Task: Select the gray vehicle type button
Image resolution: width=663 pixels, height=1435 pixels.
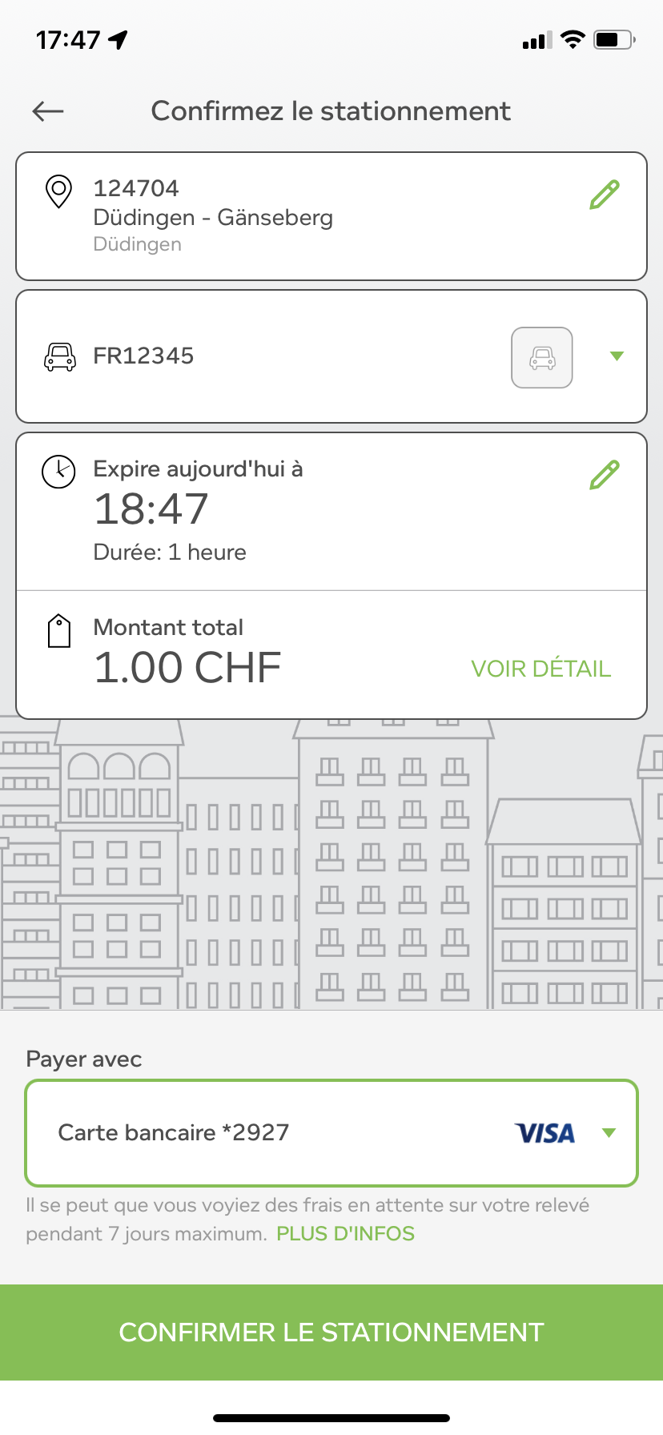Action: tap(542, 357)
